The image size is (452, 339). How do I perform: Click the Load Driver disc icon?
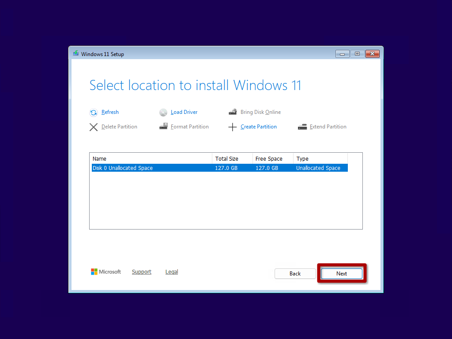[163, 113]
